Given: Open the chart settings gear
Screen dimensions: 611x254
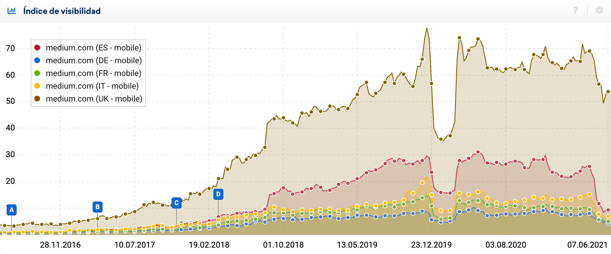Looking at the screenshot, I should tap(599, 11).
